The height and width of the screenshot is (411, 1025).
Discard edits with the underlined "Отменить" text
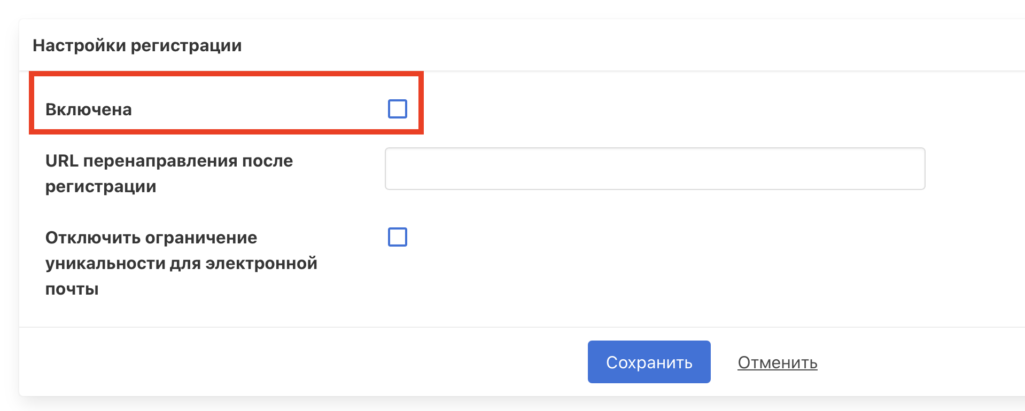(x=777, y=362)
